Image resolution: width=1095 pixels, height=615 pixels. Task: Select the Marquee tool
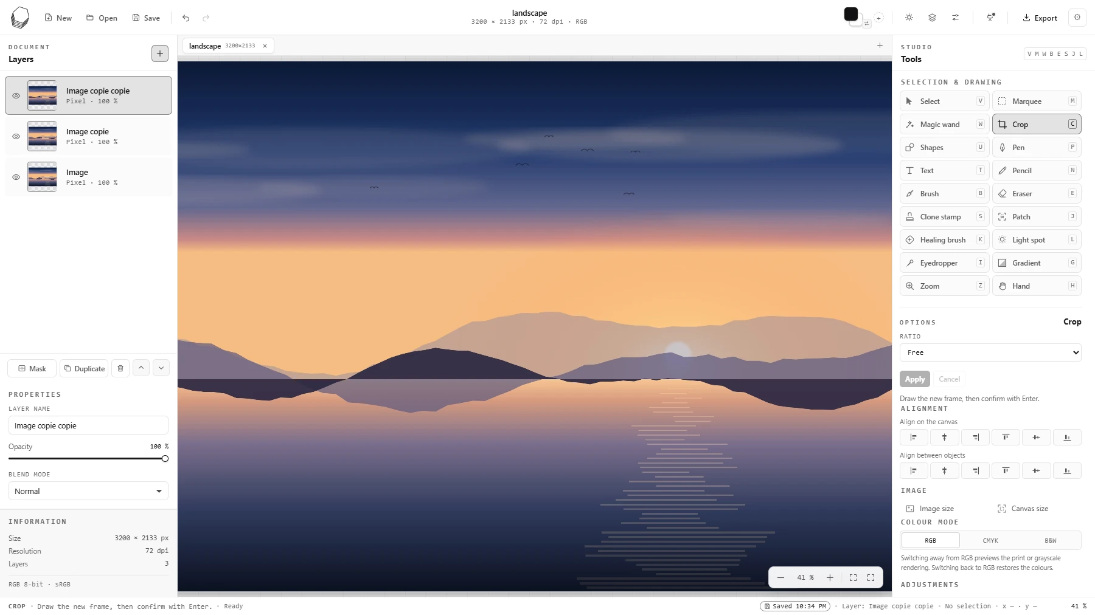point(1037,101)
